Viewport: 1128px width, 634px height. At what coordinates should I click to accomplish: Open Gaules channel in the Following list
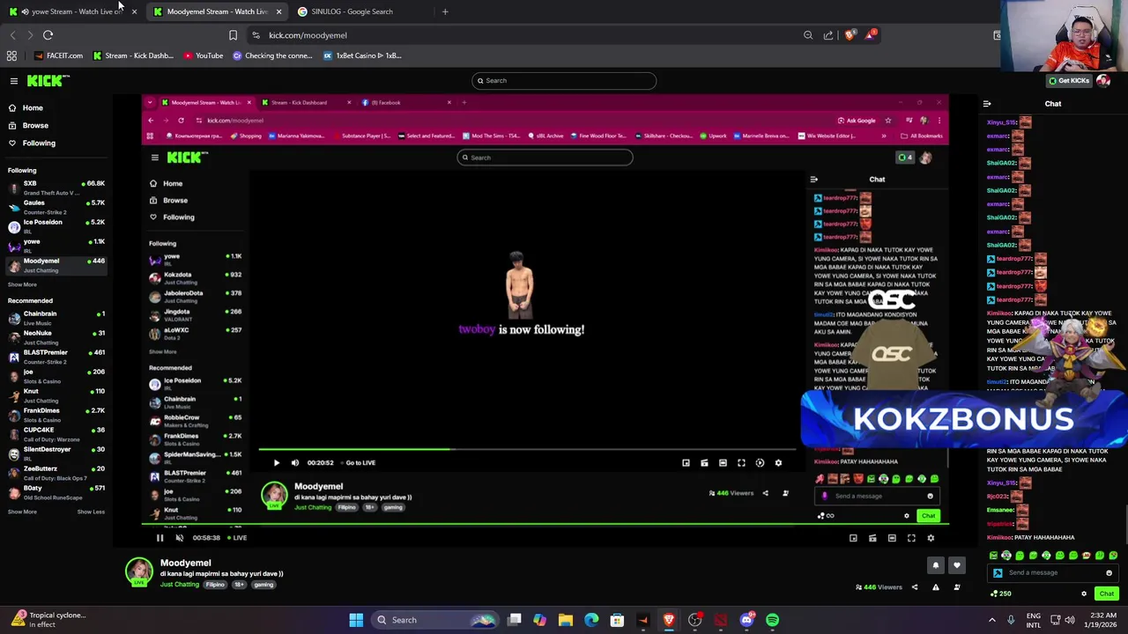coord(56,207)
